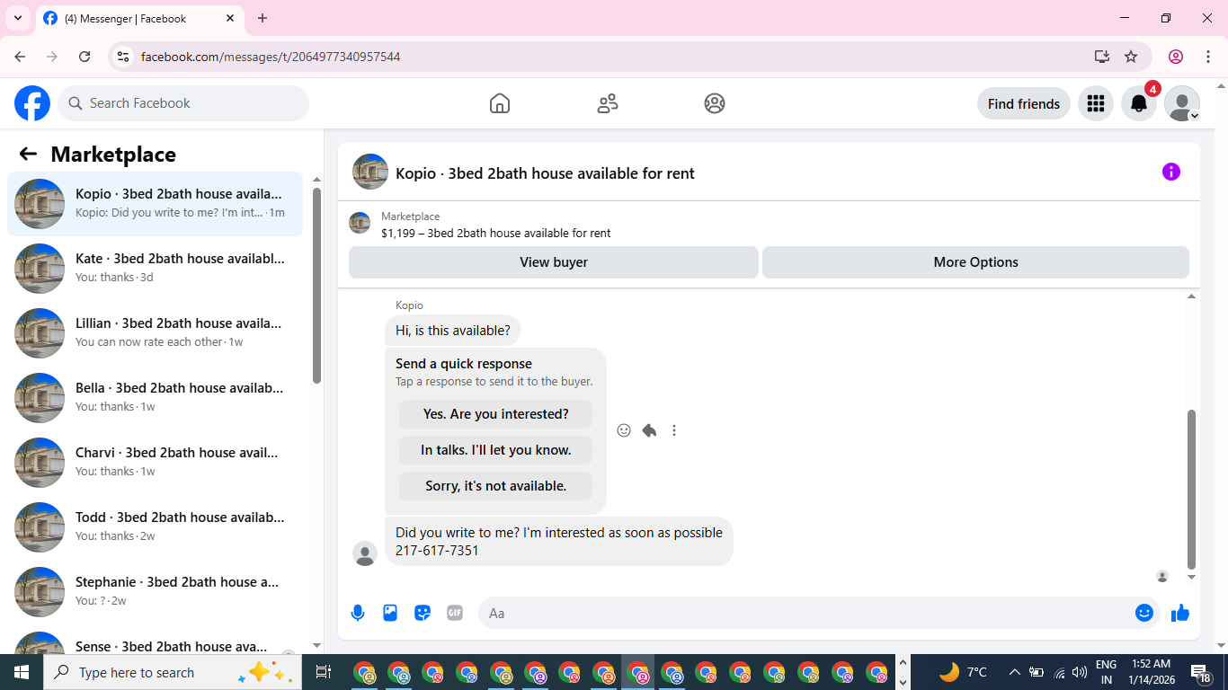Open the account profile avatar menu
This screenshot has width=1228, height=690.
(1182, 103)
